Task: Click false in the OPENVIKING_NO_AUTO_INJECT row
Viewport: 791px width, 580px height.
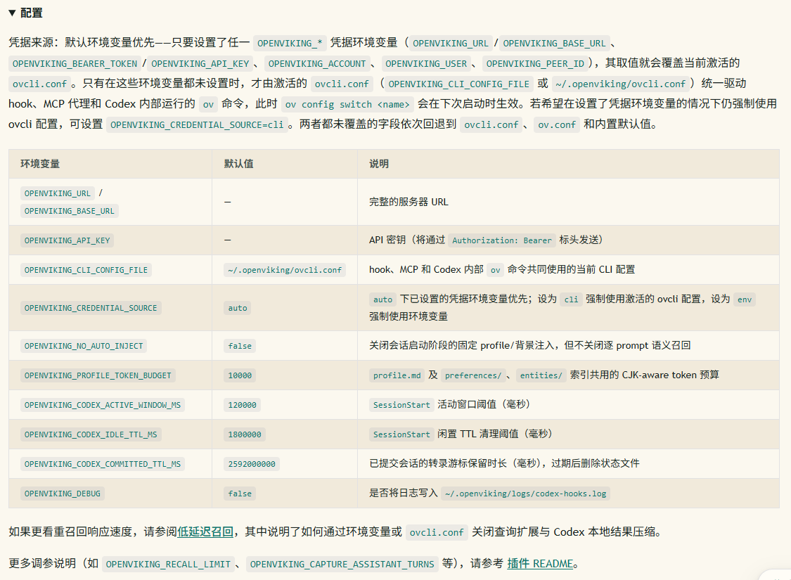Action: [x=240, y=346]
